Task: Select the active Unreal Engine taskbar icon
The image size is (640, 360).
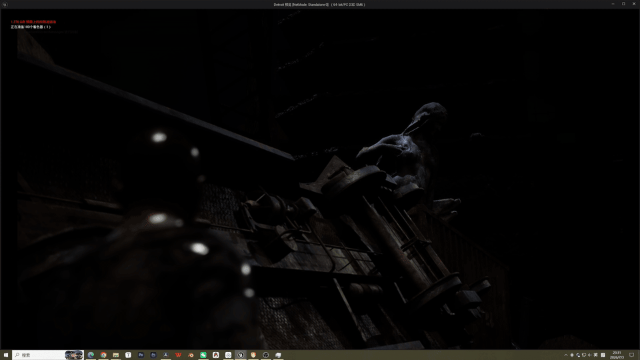Action: (241, 355)
